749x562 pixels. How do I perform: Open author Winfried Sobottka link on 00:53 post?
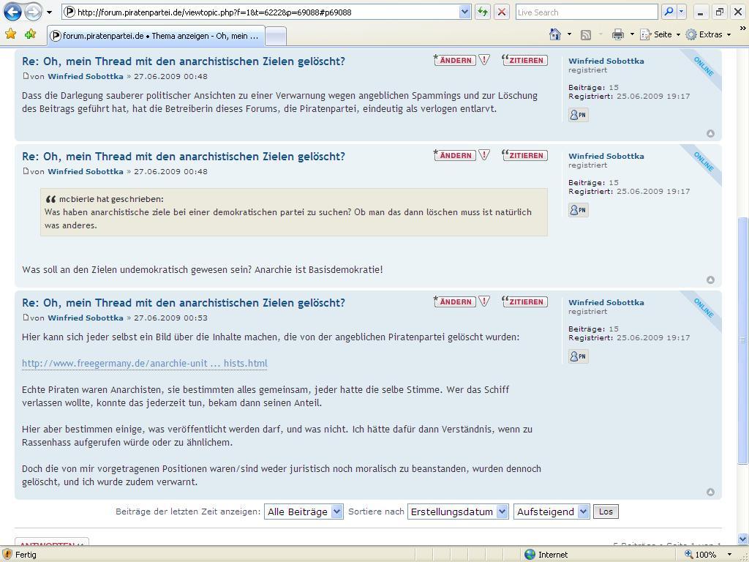(x=86, y=318)
